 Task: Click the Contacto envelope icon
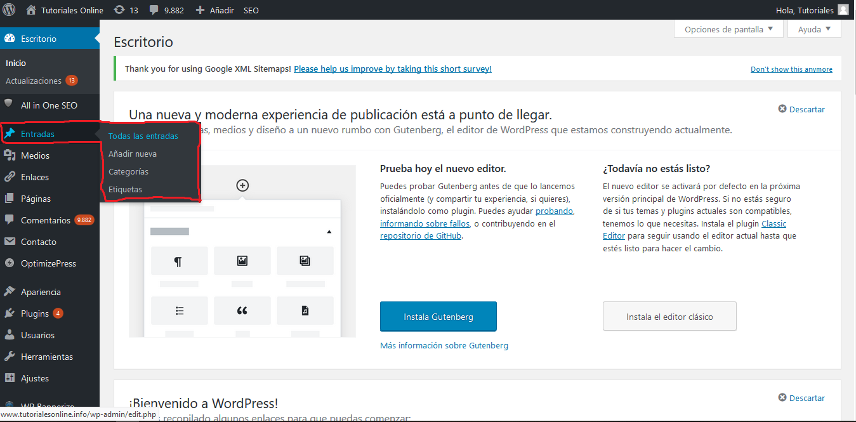tap(10, 242)
